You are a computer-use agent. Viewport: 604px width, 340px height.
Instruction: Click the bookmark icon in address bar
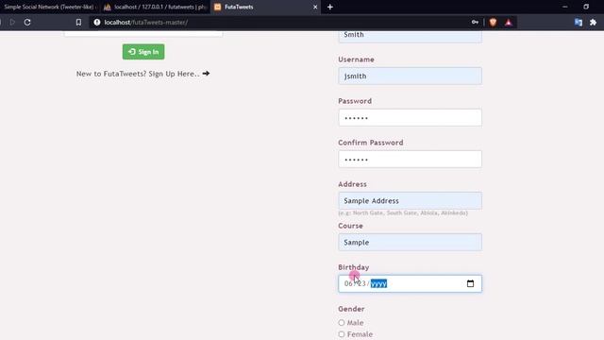(x=78, y=23)
